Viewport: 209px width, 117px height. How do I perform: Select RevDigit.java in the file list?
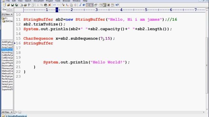(x=7, y=76)
